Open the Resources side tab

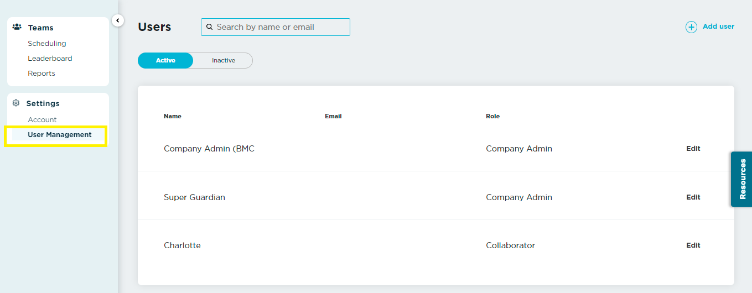point(742,179)
